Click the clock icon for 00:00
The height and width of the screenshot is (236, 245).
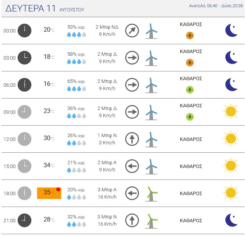coord(24,31)
